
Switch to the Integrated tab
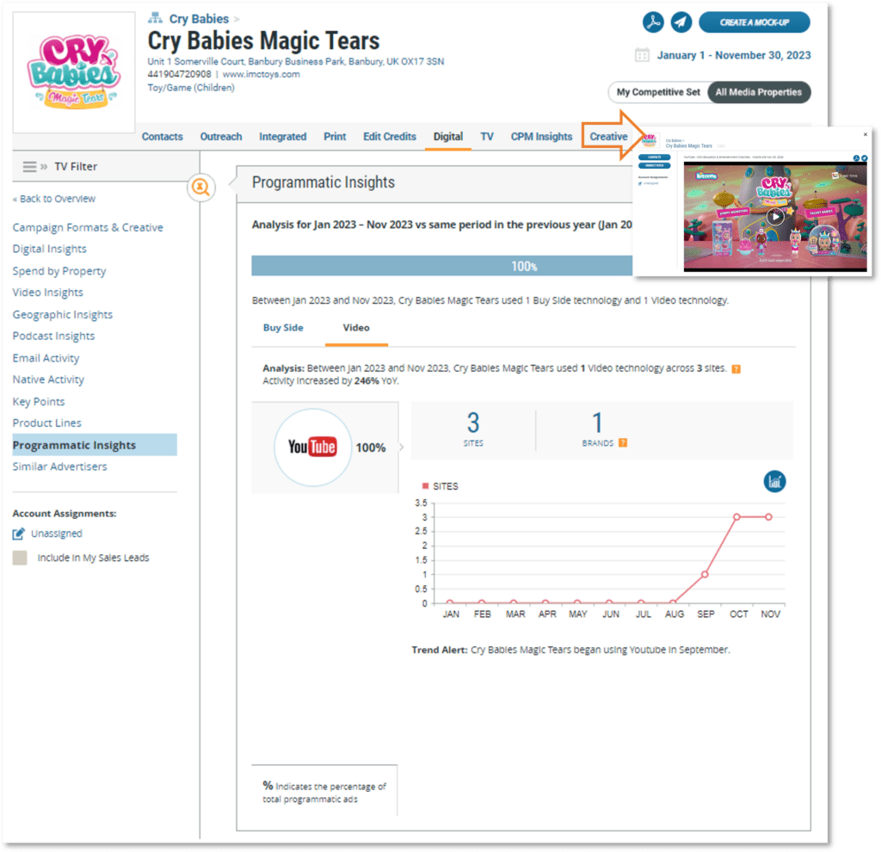click(282, 137)
